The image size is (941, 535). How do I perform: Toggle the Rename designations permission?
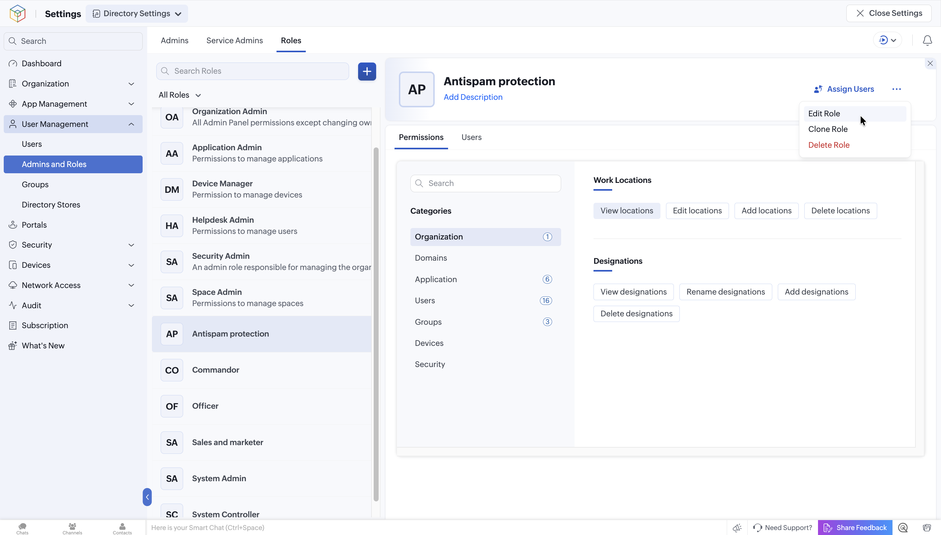(725, 292)
